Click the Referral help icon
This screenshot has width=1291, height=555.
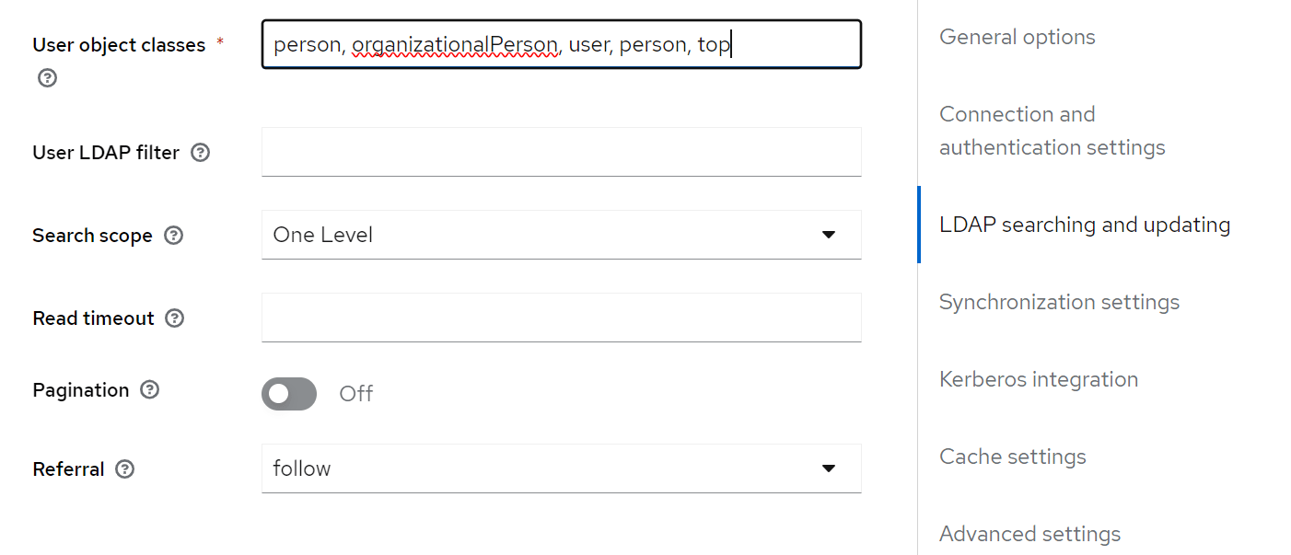tap(124, 469)
